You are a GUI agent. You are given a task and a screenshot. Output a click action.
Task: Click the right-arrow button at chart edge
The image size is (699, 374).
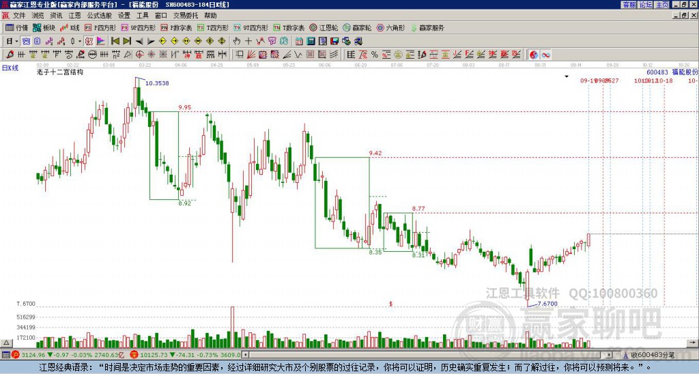[x=694, y=343]
